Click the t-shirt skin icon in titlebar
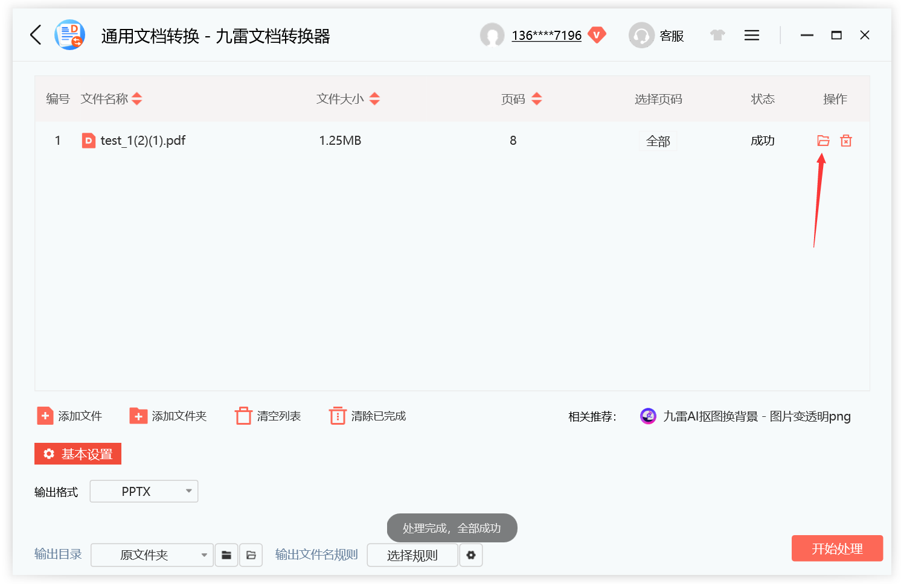Viewport: 901px width, 584px height. (x=717, y=35)
